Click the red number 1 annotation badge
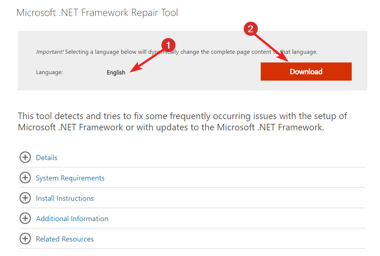 [x=168, y=45]
